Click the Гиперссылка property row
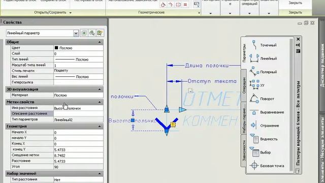This screenshot has width=325, height=183. 57,82
